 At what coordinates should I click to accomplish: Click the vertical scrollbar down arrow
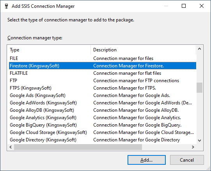199,141
